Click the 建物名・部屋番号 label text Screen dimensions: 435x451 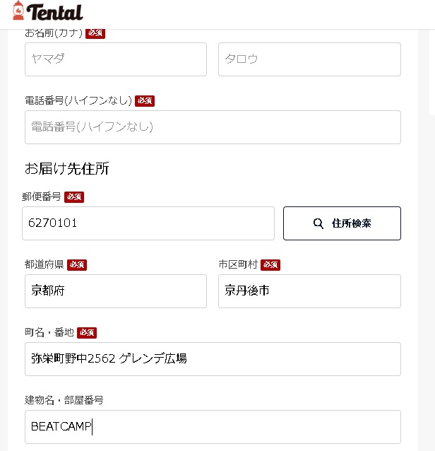click(x=64, y=400)
